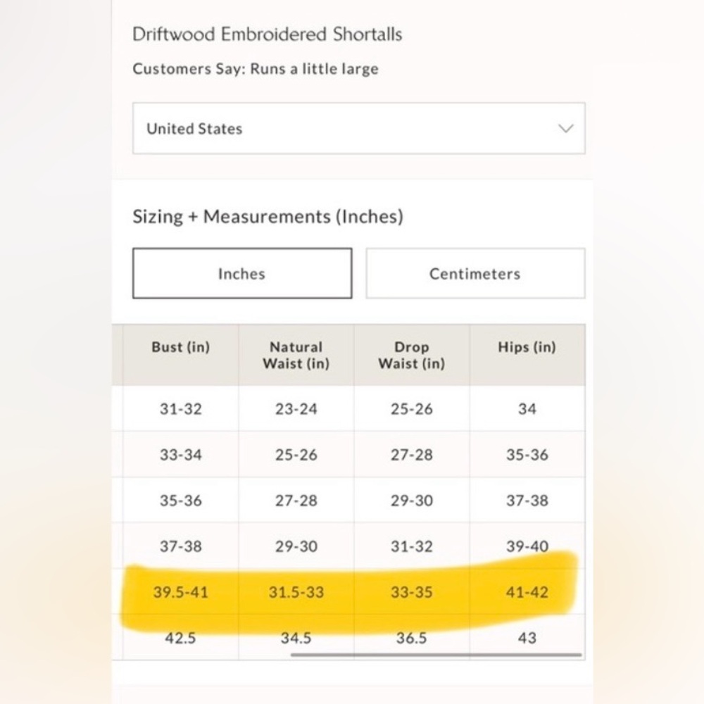Select the 33-35 drop waist cell
The height and width of the screenshot is (704, 704).
[411, 592]
